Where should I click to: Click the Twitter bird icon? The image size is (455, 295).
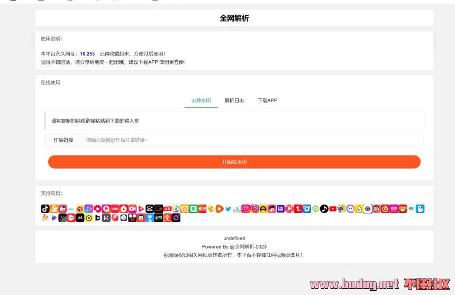coord(228,209)
